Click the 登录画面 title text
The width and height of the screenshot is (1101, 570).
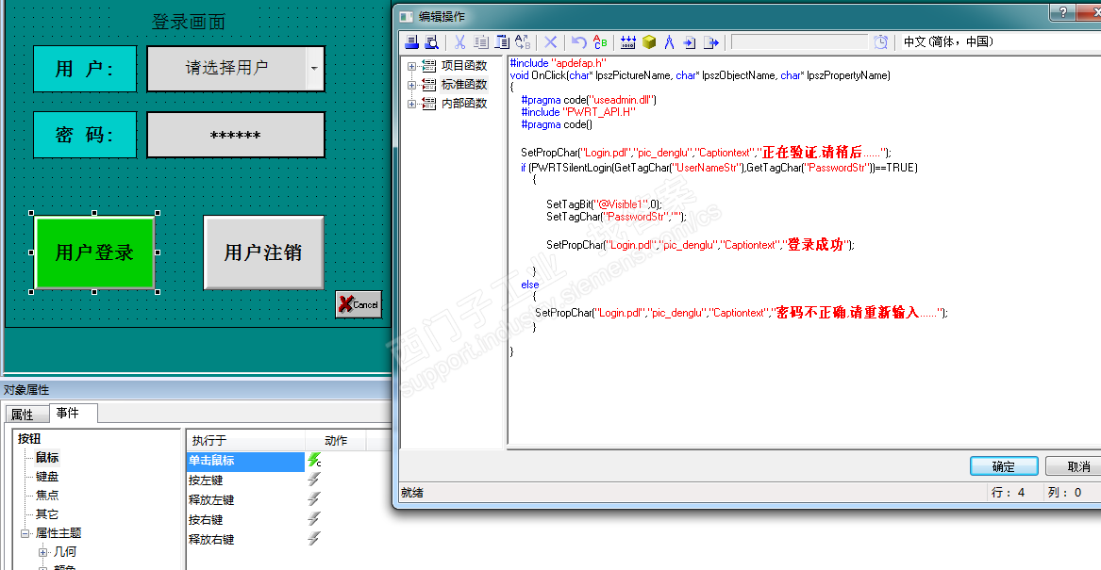[x=189, y=22]
